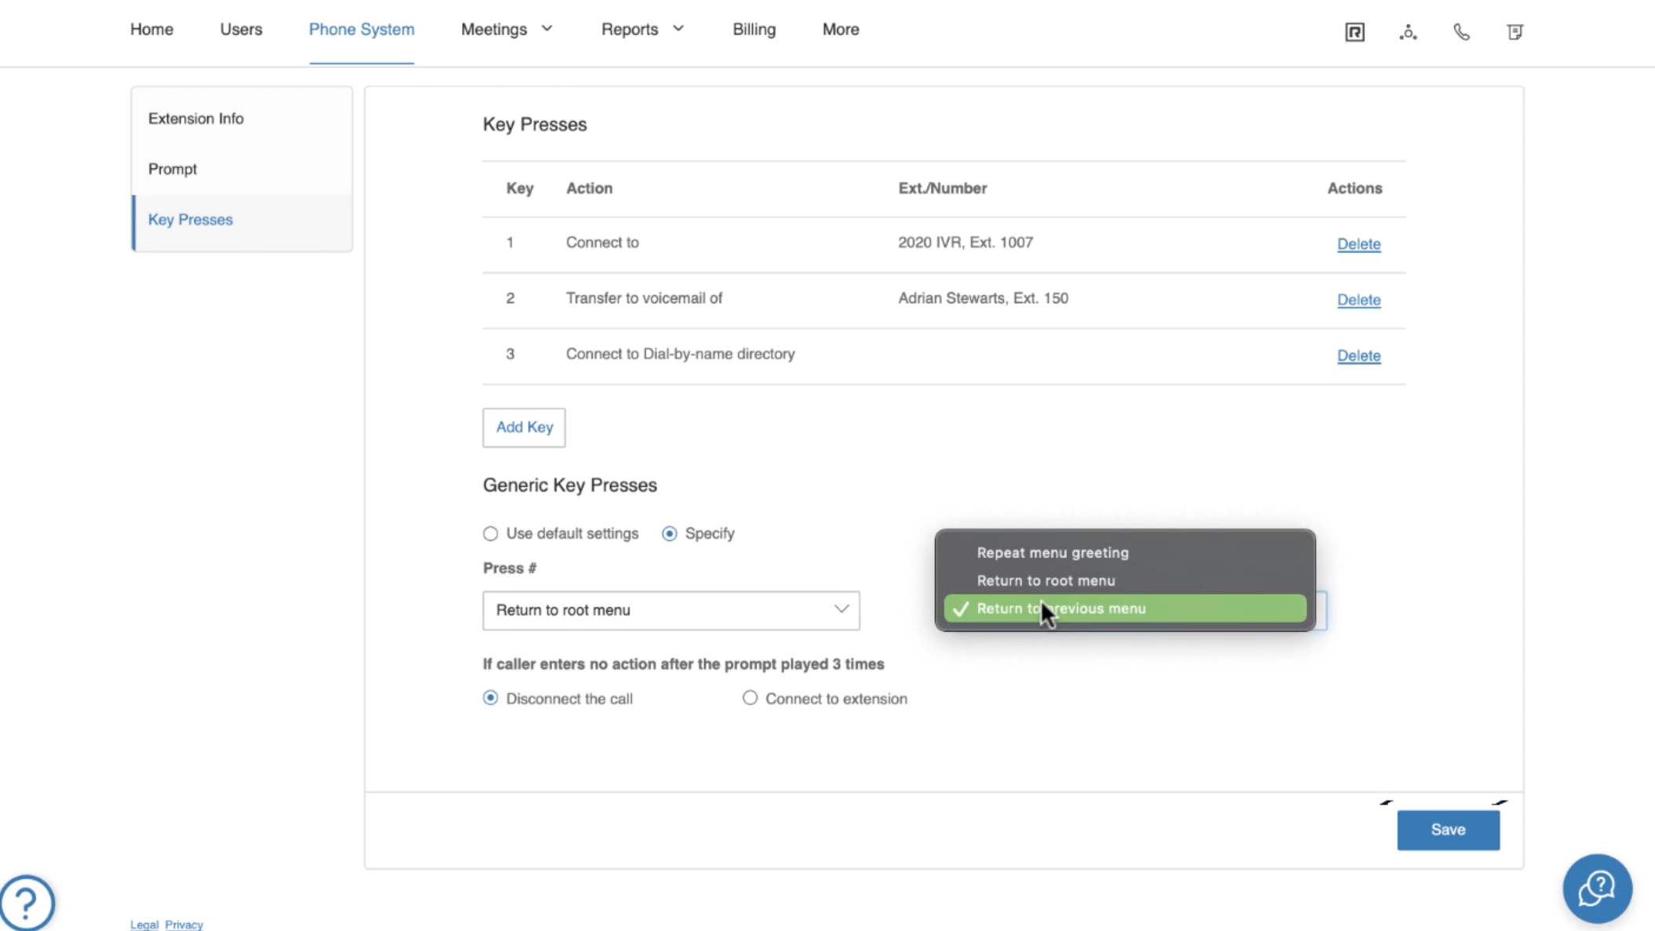Click the account/profile icon top right

pos(1407,32)
